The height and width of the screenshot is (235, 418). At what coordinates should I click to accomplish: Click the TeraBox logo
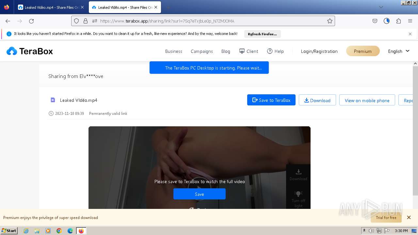point(29,51)
